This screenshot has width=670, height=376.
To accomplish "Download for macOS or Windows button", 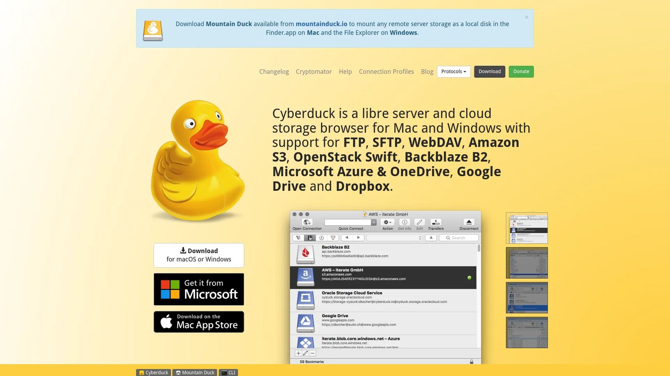I will (x=199, y=255).
